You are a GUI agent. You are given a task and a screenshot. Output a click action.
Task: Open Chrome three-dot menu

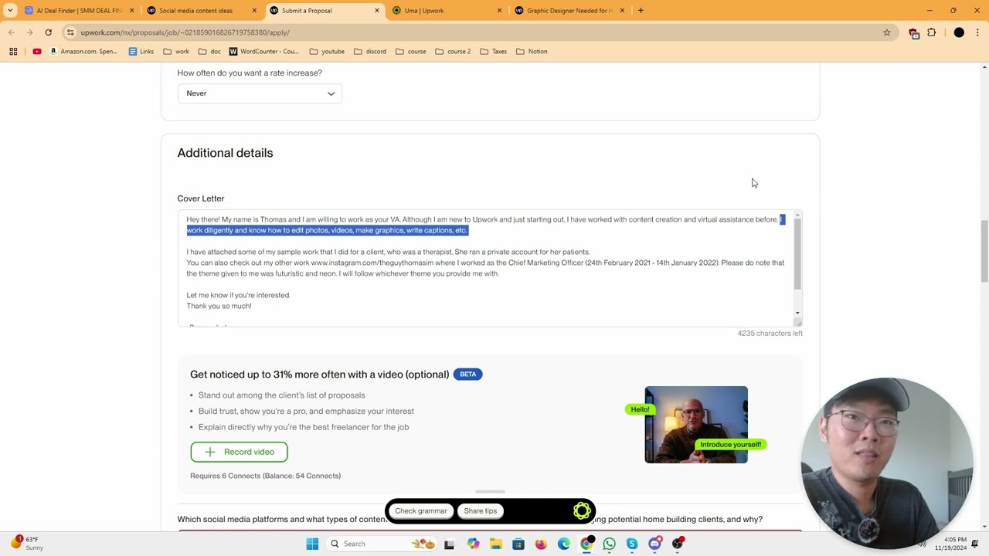[x=978, y=32]
